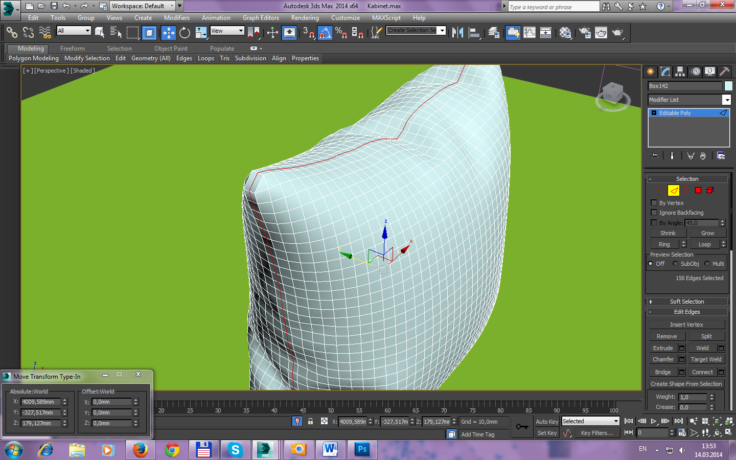Switch to the Freeform ribbon tab

coord(73,49)
